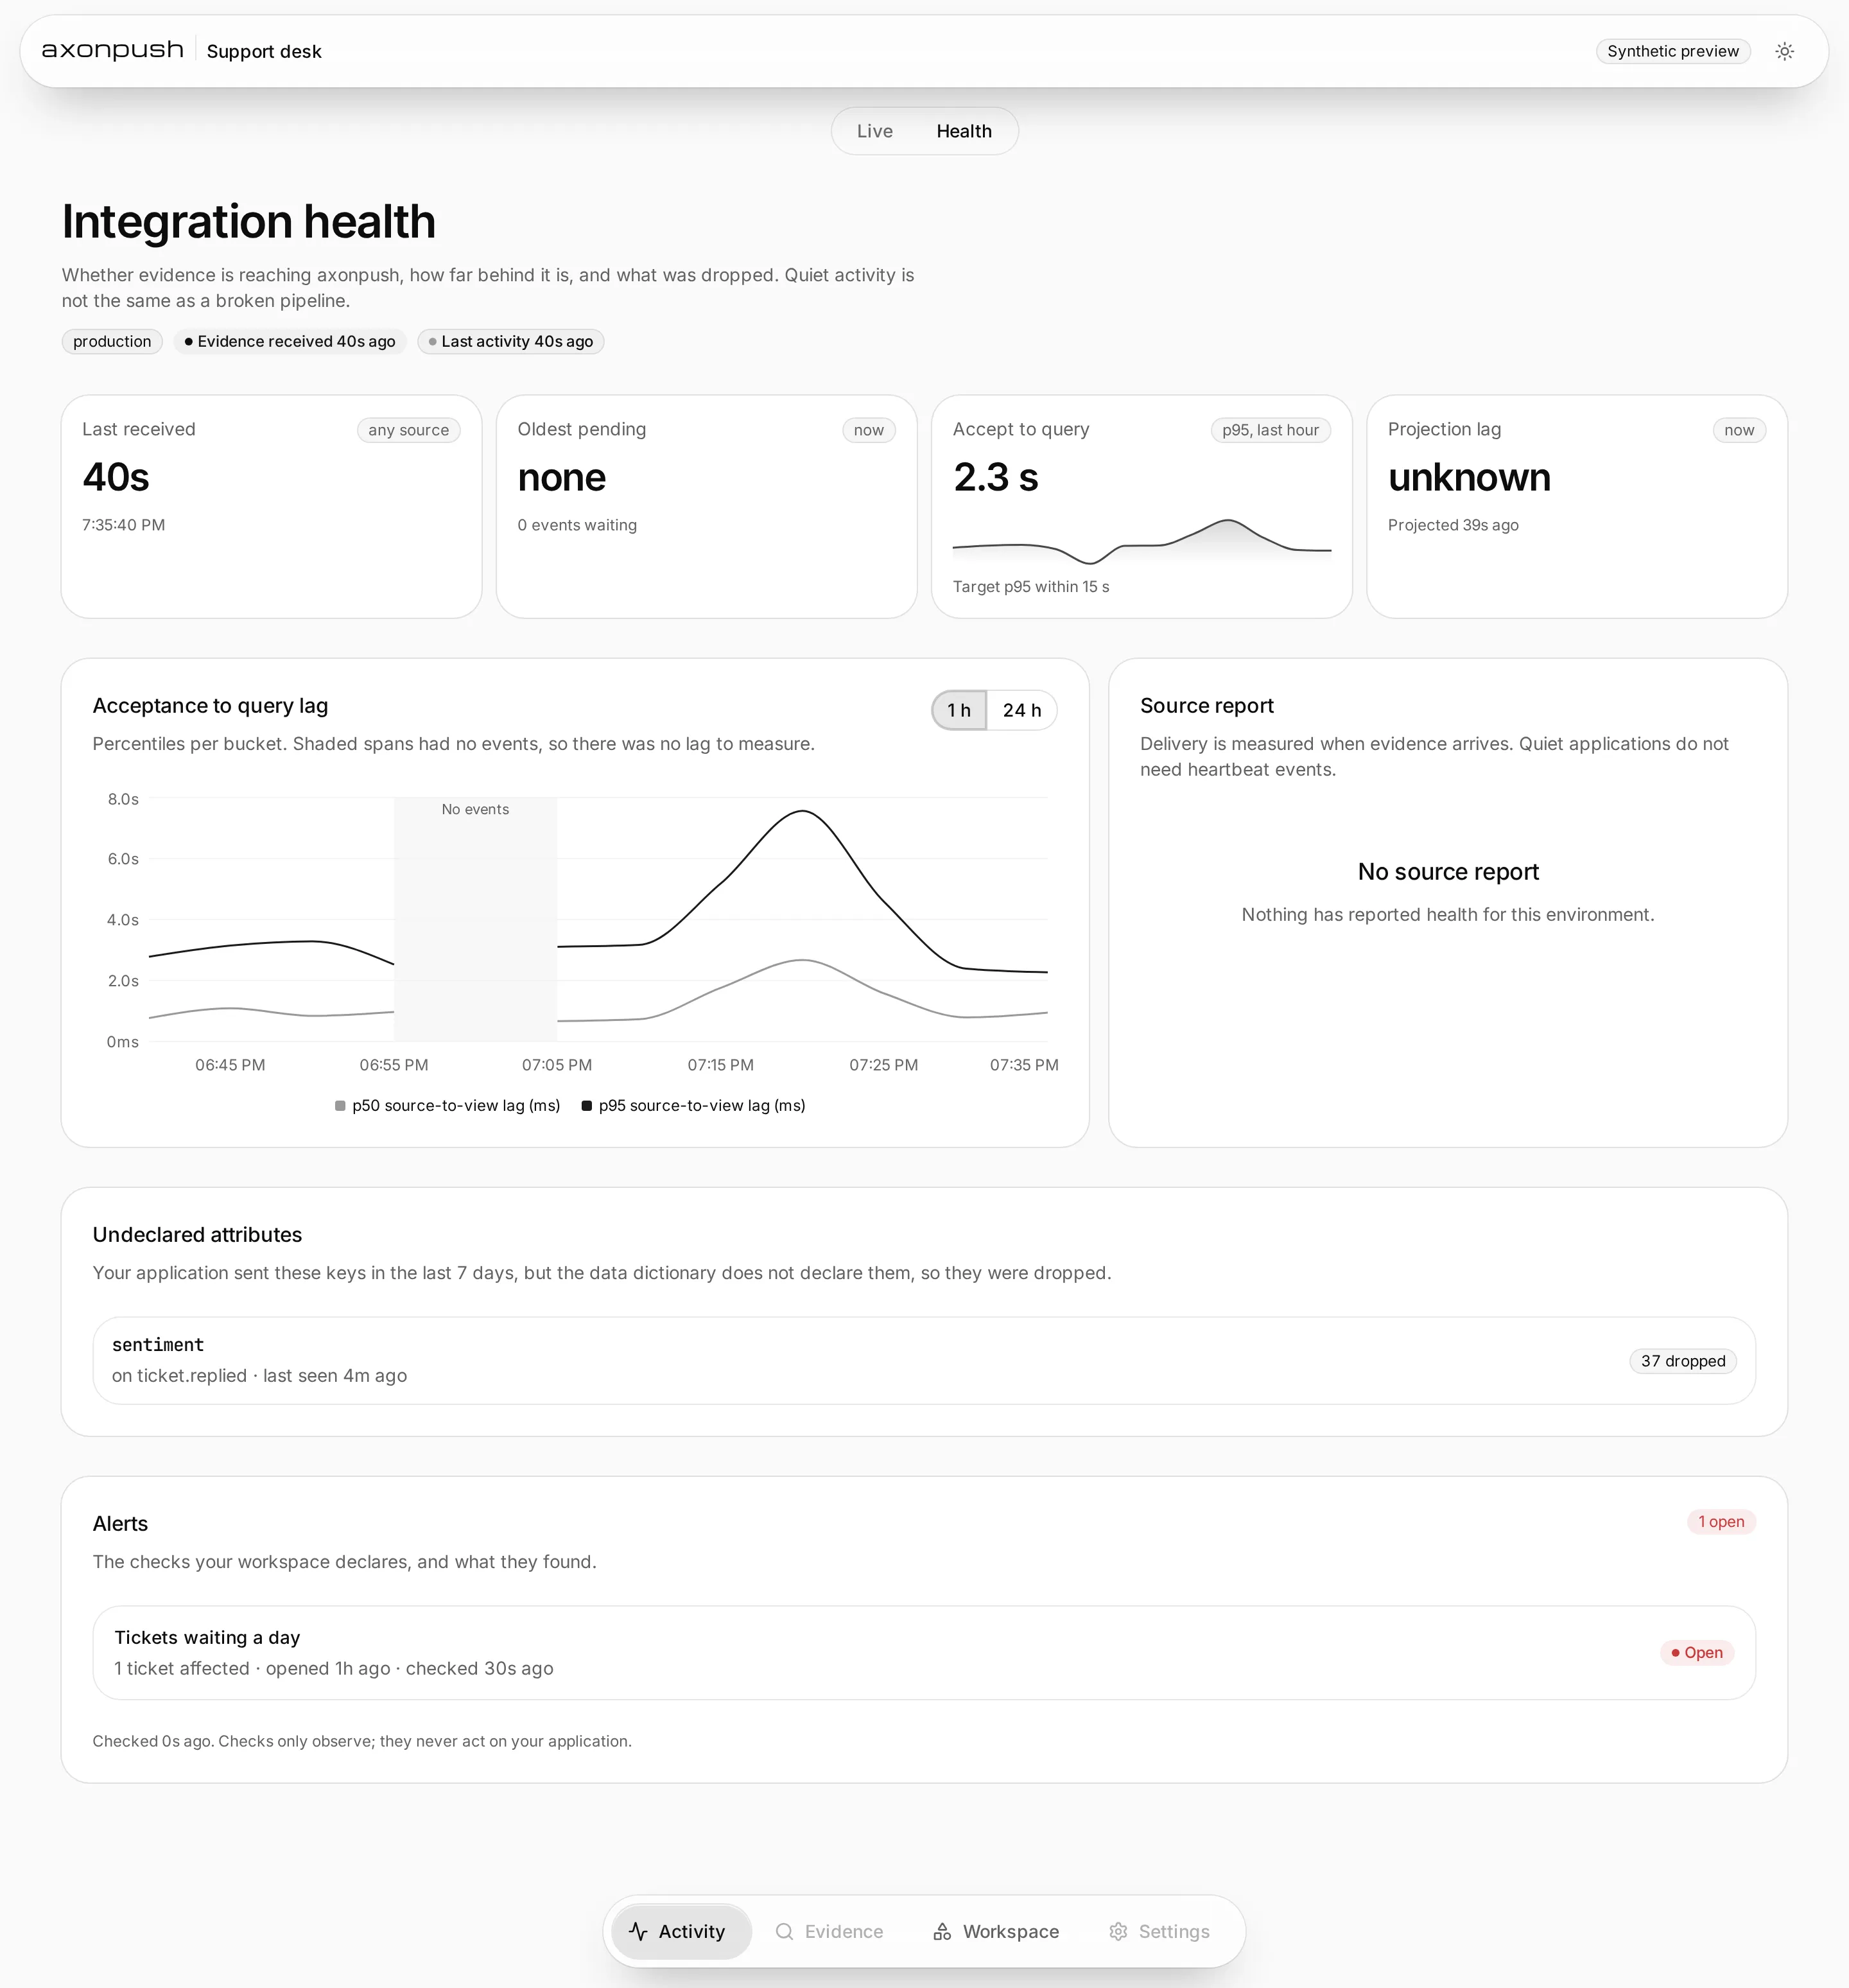Click the Accept to query sparkline

(1142, 541)
